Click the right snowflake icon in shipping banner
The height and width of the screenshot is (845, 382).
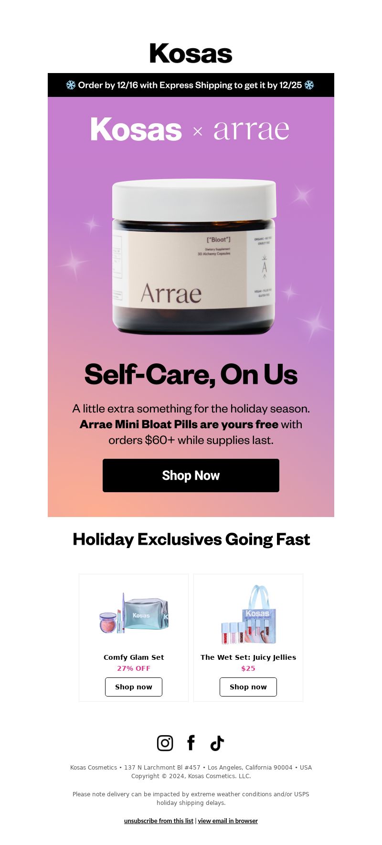[309, 85]
